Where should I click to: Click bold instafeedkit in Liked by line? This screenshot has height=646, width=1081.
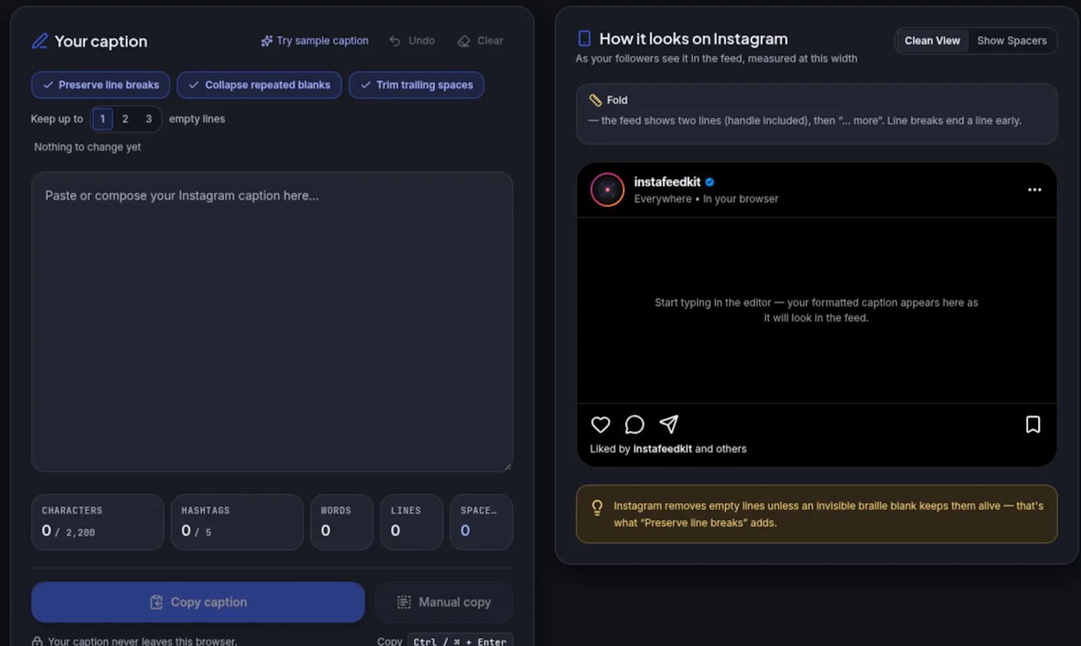662,449
